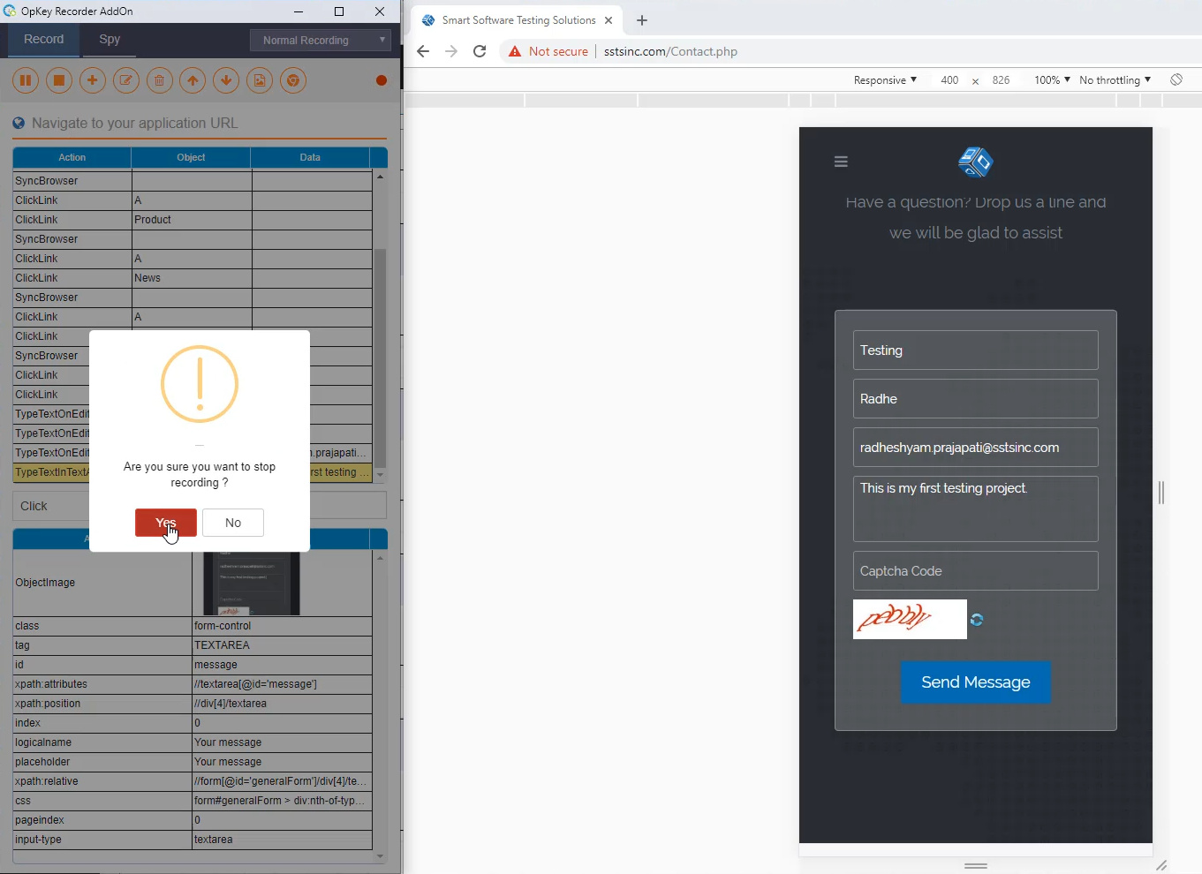Close the Smart Software Testing Solutions tab
The height and width of the screenshot is (874, 1202).
609,20
